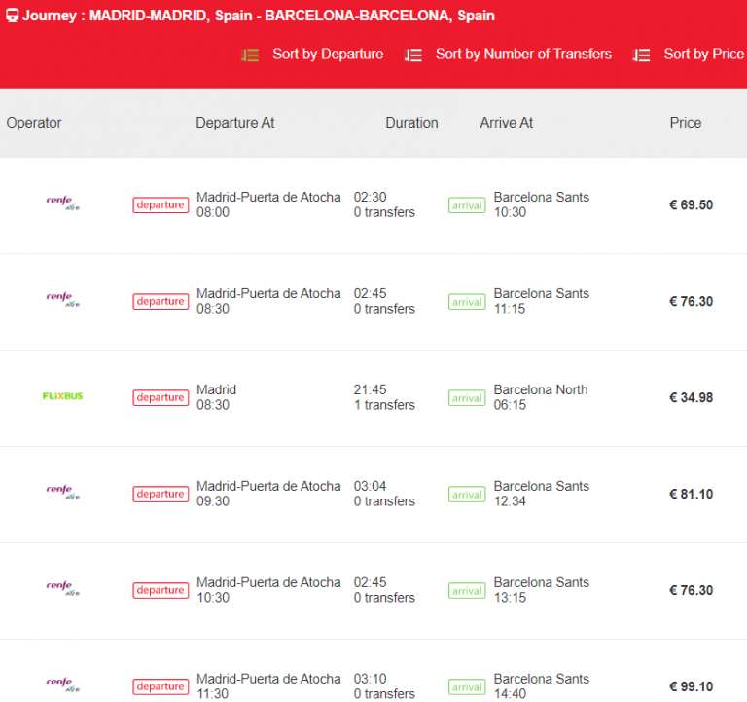Click the Price column header
This screenshot has height=702, width=747.
coord(685,123)
